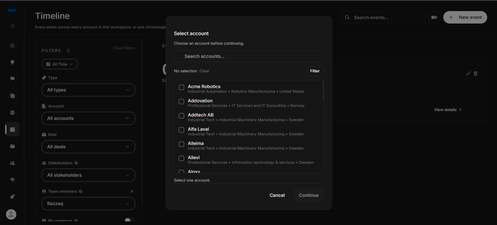Image resolution: width=497 pixels, height=225 pixels.
Task: Open the user profile avatar
Action: click(x=11, y=214)
